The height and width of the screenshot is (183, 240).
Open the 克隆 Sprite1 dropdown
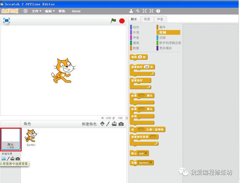(145, 163)
